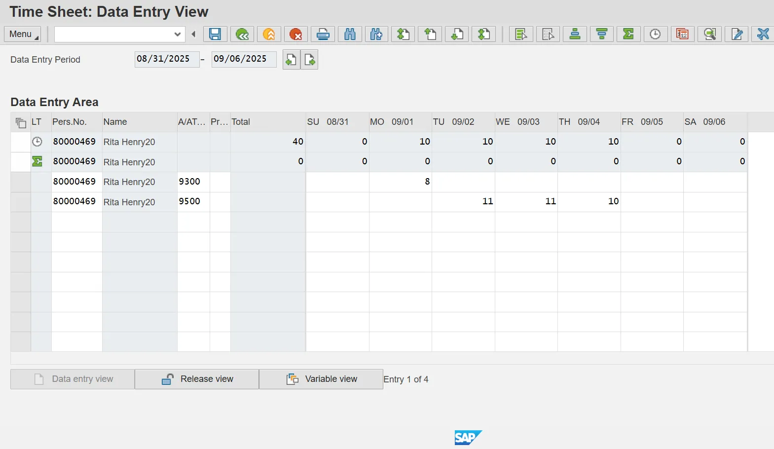Click the TU 09/02 column header
774x449 pixels.
click(x=463, y=122)
